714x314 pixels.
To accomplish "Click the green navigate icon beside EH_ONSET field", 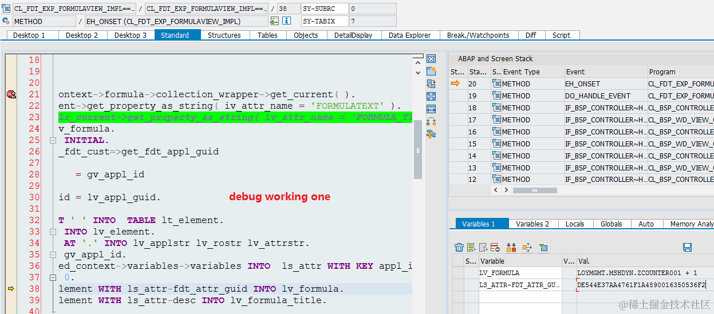I will click(275, 21).
